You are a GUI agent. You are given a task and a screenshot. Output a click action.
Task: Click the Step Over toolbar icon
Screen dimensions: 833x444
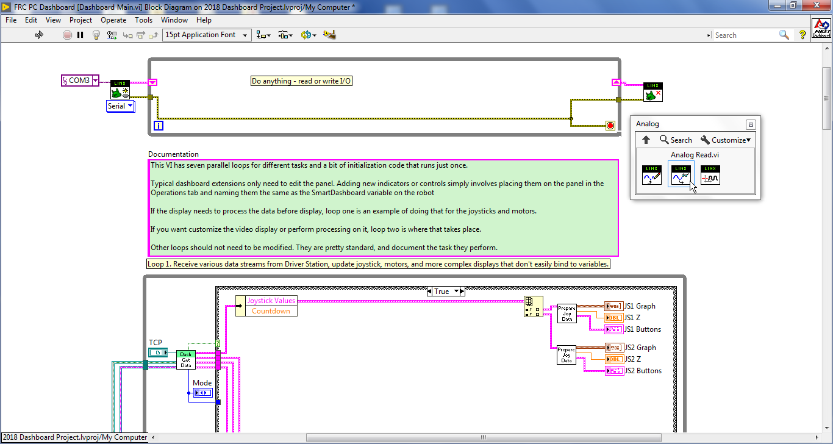click(141, 35)
